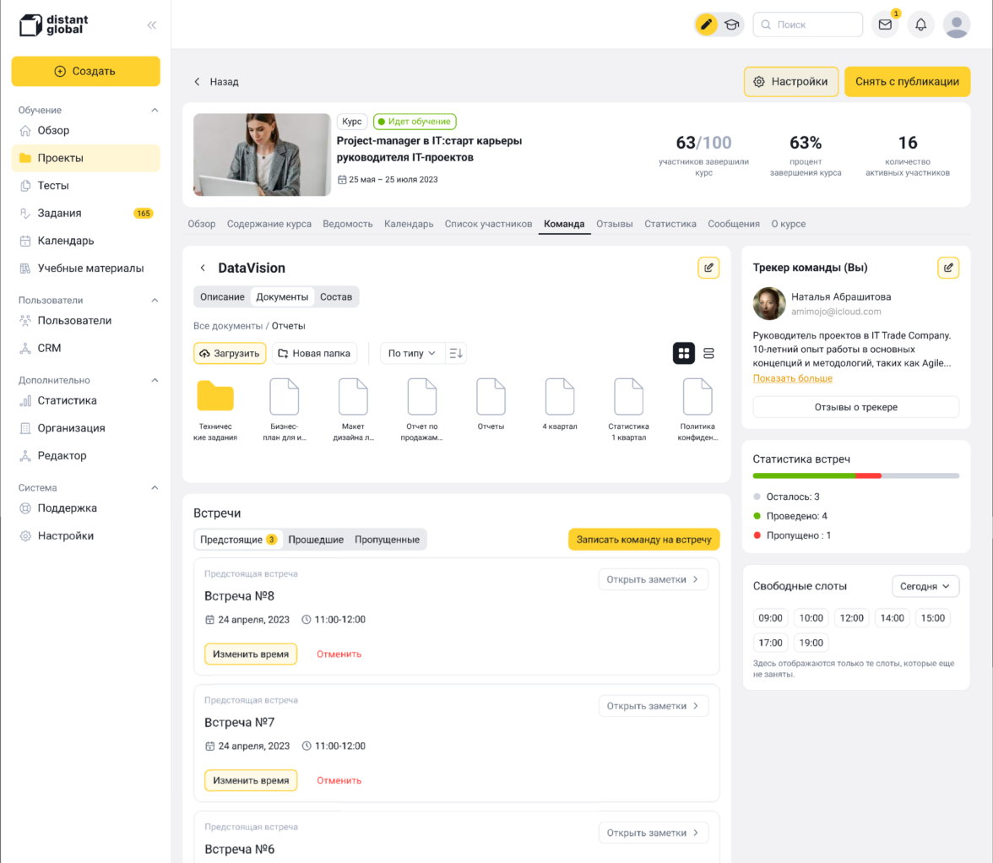Screen dimensions: 993x863
Task: Select Прошедшие meetings filter
Action: pos(316,540)
